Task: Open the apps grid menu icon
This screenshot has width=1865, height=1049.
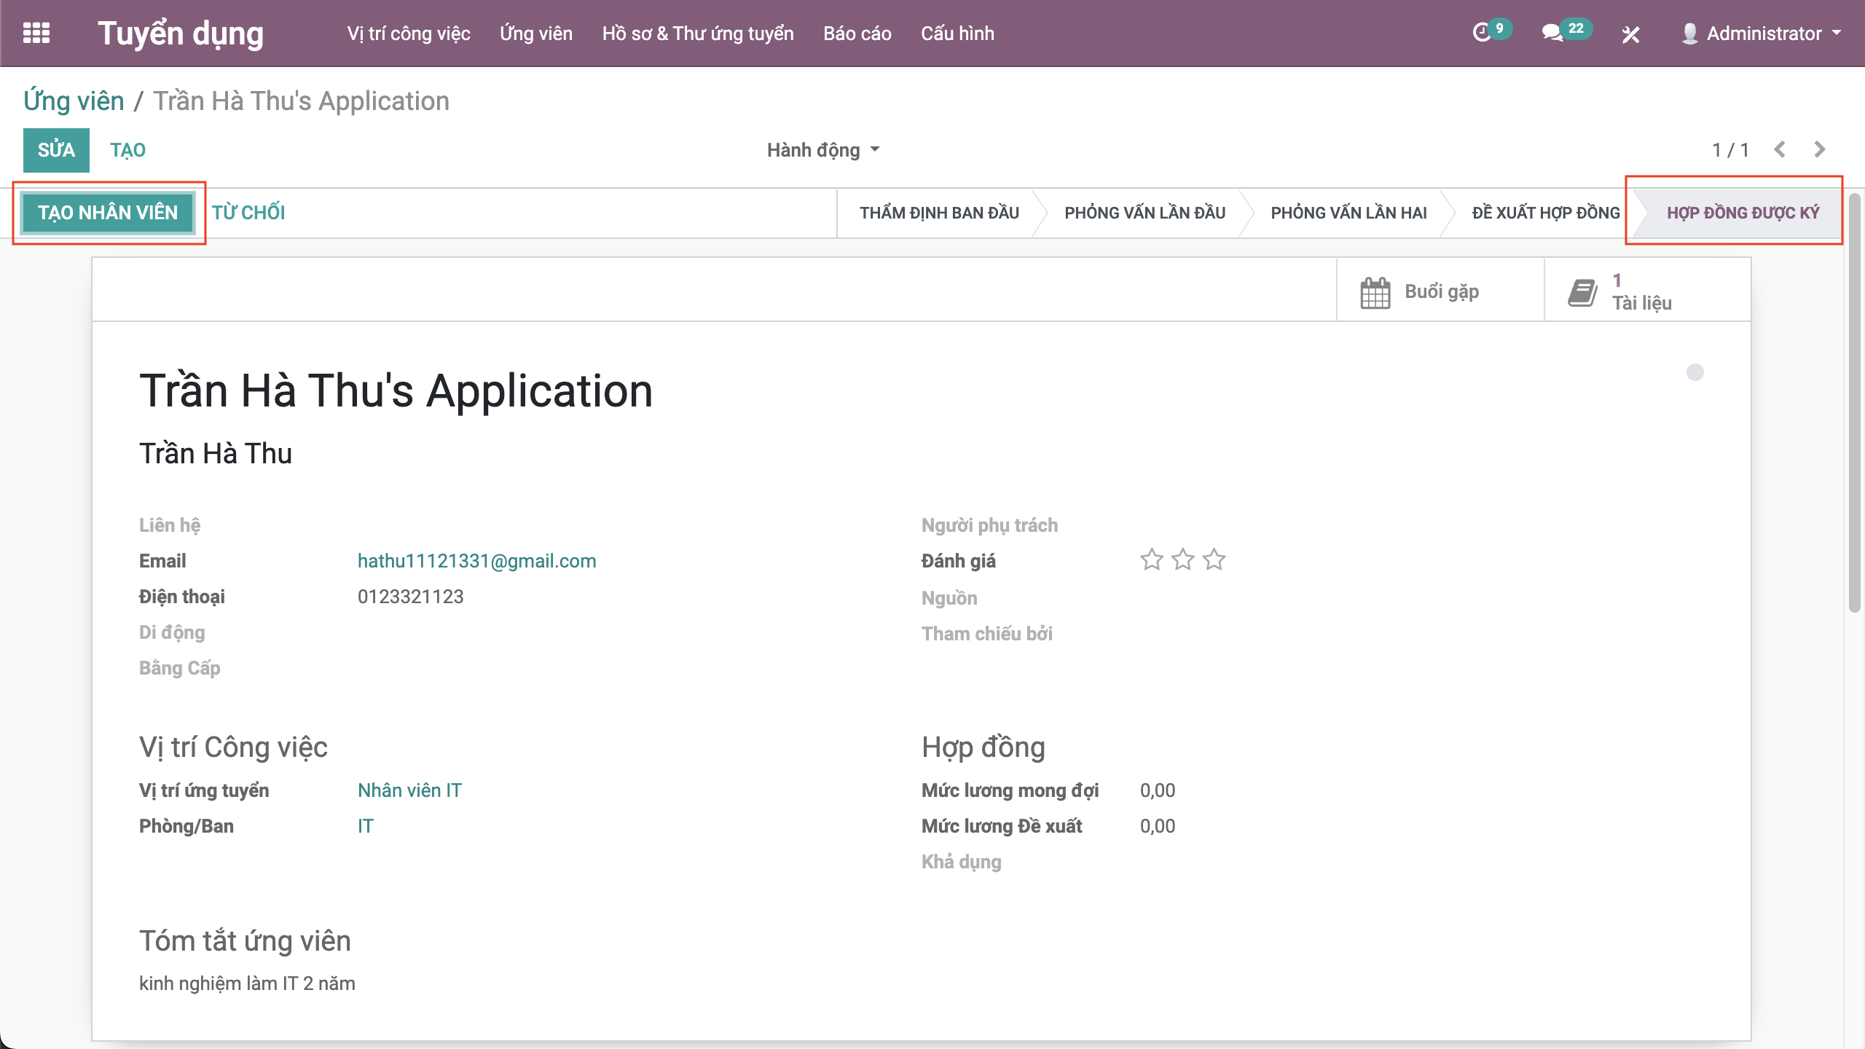Action: [36, 34]
